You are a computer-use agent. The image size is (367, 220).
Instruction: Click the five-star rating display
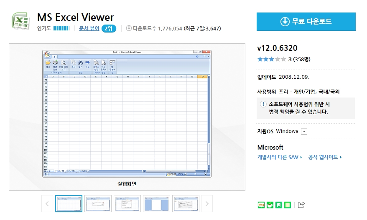pyautogui.click(x=272, y=59)
